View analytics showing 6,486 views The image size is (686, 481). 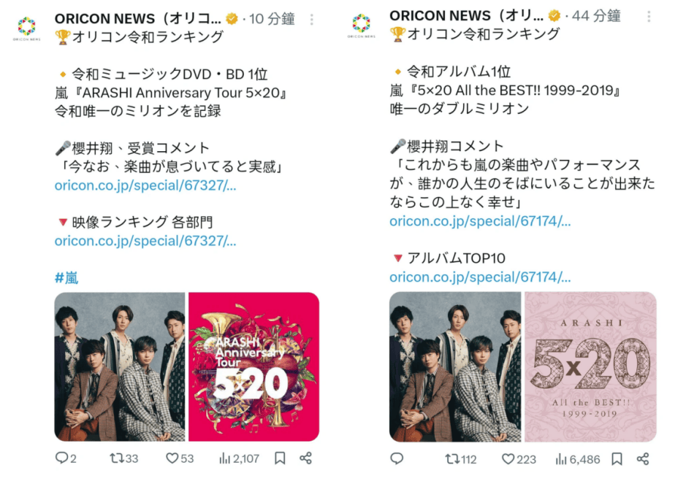[x=577, y=459]
